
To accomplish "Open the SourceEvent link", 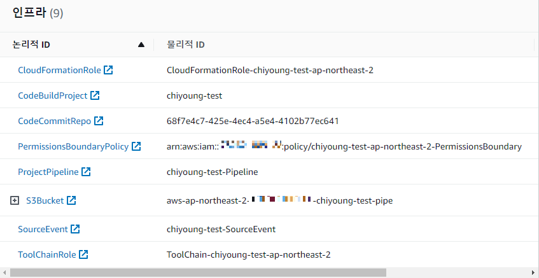I will (x=43, y=229).
